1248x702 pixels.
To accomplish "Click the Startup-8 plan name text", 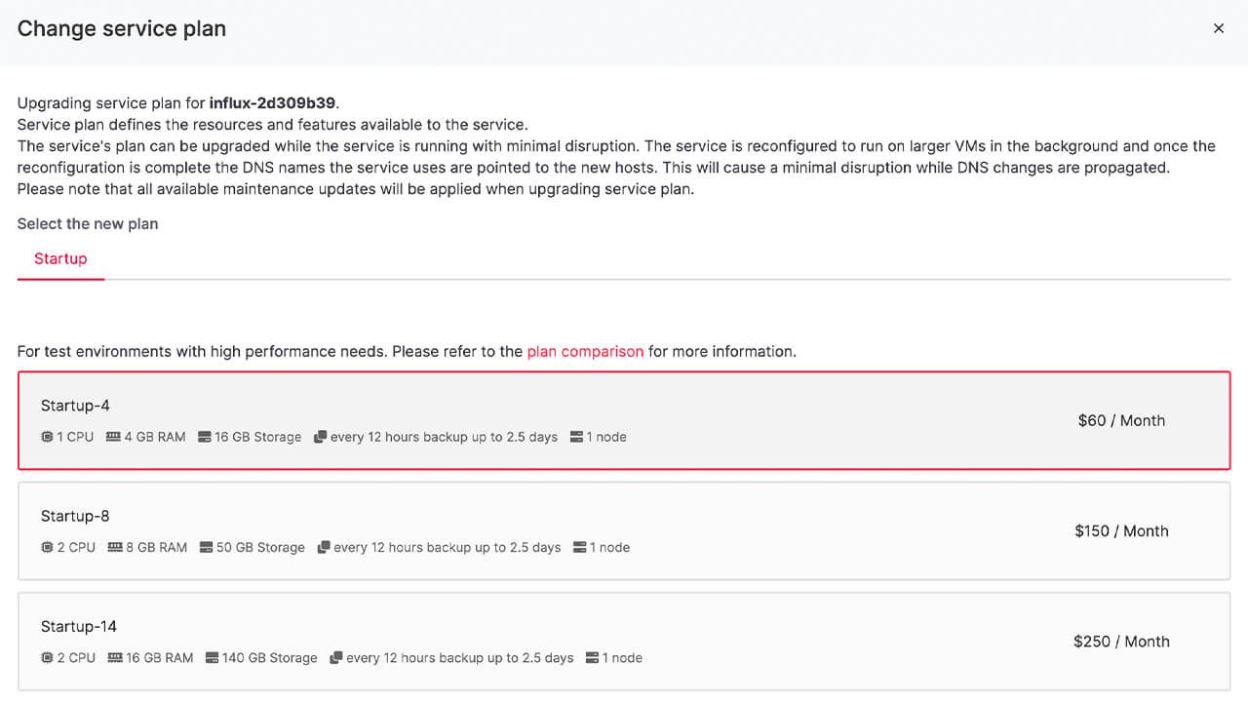I will tap(75, 516).
